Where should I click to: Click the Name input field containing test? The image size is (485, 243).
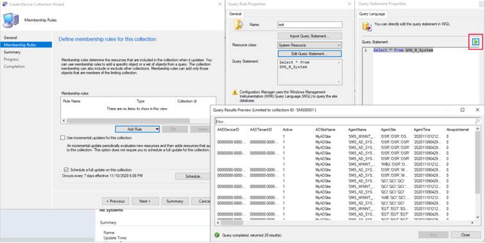[310, 25]
